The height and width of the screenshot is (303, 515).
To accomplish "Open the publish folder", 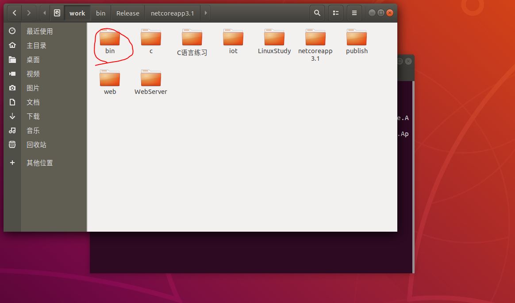I will [356, 40].
